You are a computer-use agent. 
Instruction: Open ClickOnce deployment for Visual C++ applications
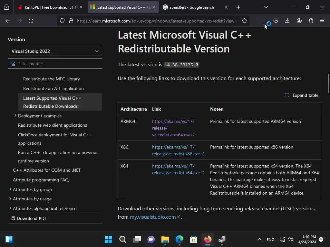click(x=55, y=139)
